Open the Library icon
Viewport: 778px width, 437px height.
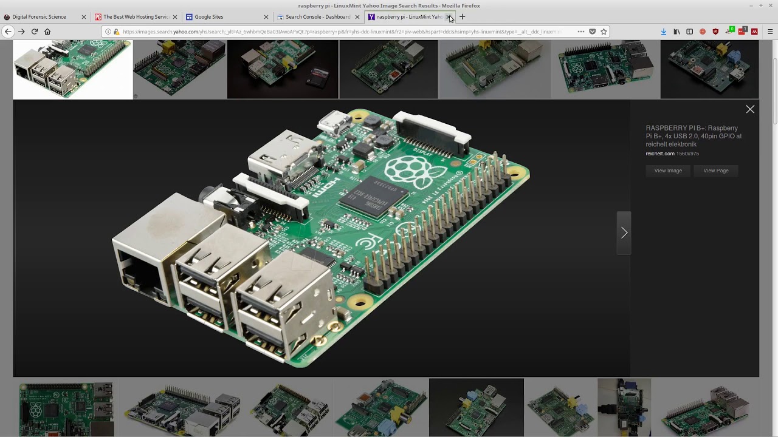[676, 32]
